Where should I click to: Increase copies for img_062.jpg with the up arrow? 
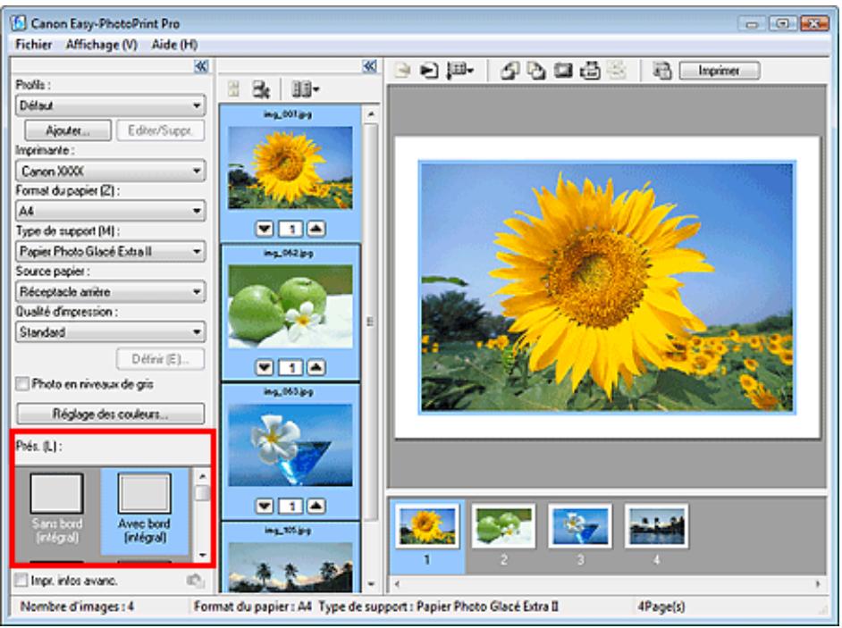[x=316, y=368]
